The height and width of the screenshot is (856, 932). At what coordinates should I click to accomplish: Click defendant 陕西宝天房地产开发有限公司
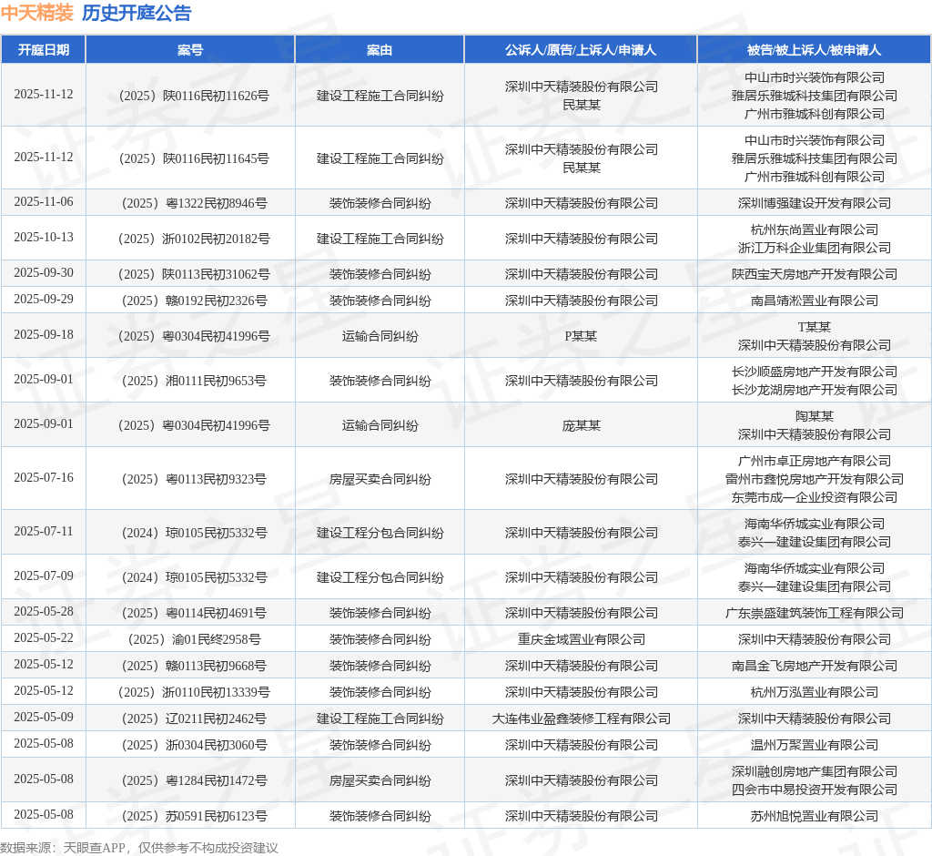(815, 274)
